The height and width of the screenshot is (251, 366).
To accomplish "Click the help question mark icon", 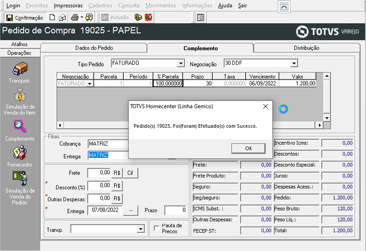I will [x=89, y=17].
